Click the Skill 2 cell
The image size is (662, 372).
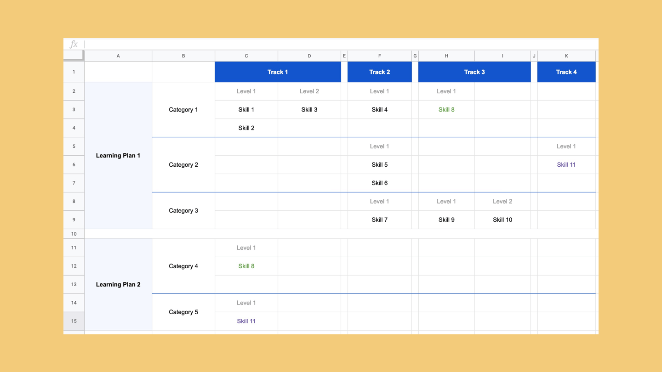click(x=246, y=128)
